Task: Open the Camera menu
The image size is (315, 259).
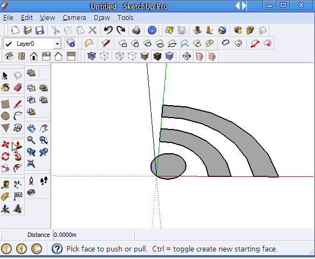Action: pos(74,18)
